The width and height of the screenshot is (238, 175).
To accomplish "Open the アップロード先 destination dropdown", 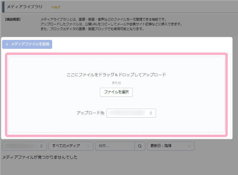I will tap(131, 113).
